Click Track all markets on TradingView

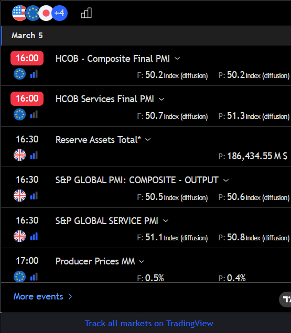point(149,323)
